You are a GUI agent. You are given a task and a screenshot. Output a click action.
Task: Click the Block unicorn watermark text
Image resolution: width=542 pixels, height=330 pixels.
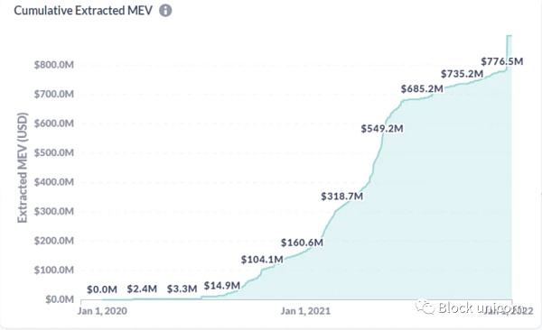(x=481, y=307)
